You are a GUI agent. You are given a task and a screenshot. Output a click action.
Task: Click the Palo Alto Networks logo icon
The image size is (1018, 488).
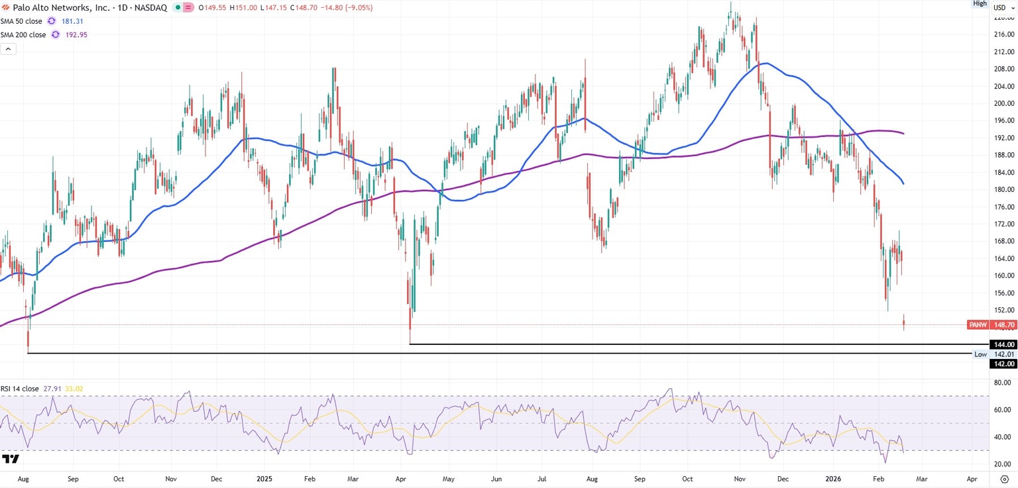click(6, 8)
